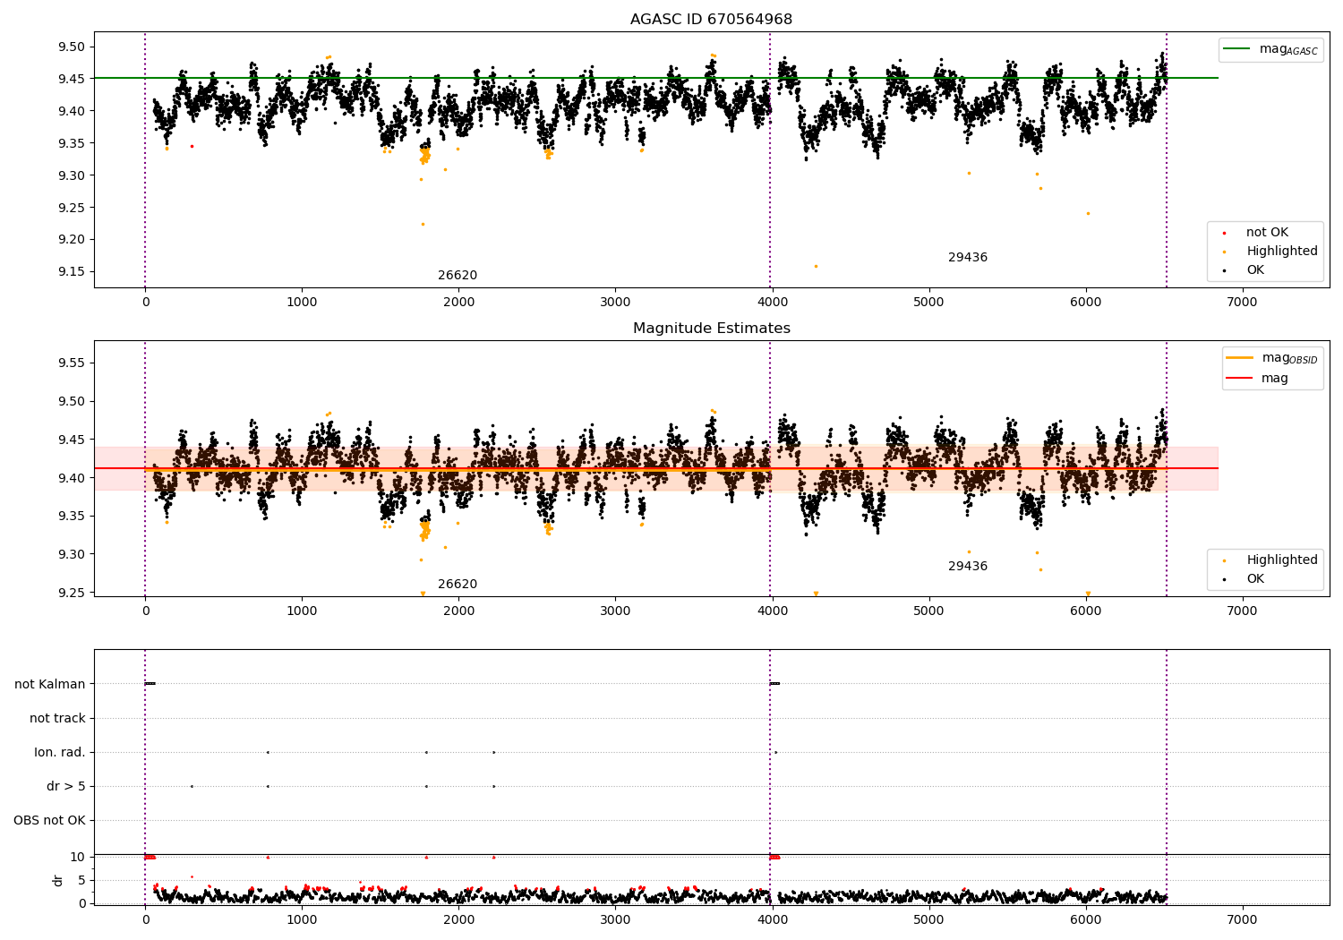Click orange triangle marker near 6000 in middle panel

point(1088,594)
